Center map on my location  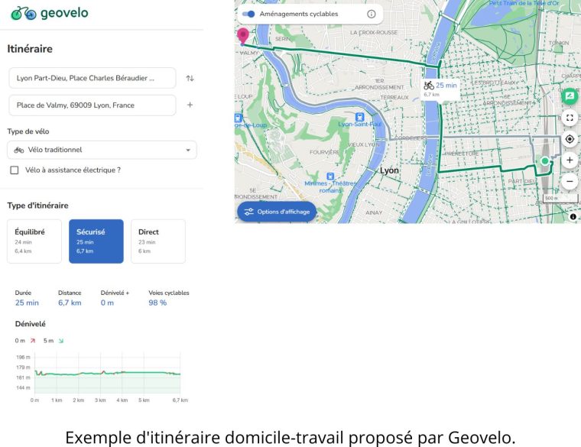(x=570, y=139)
